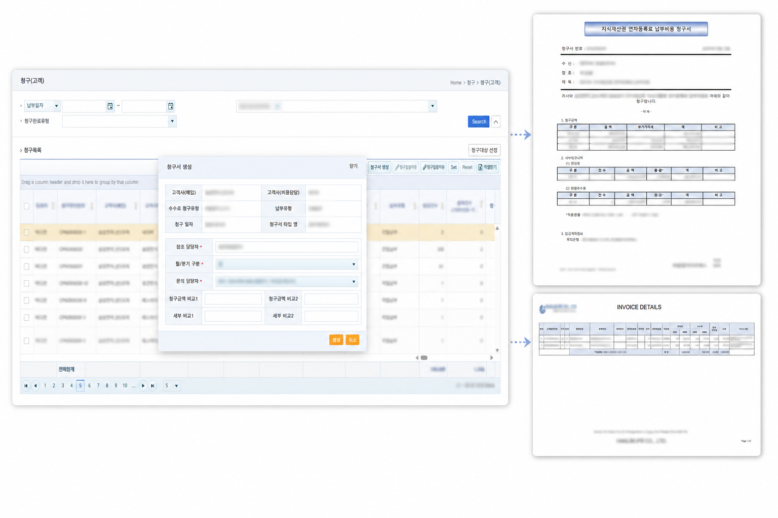The image size is (778, 518).
Task: Go to the next page of results
Action: point(143,385)
